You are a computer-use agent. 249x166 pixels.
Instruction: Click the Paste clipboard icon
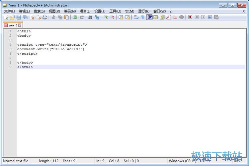[66, 17]
